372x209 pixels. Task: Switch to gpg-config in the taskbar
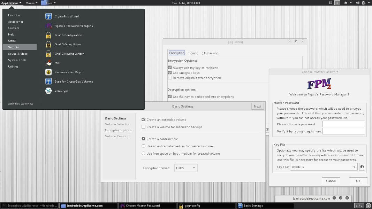(x=192, y=206)
